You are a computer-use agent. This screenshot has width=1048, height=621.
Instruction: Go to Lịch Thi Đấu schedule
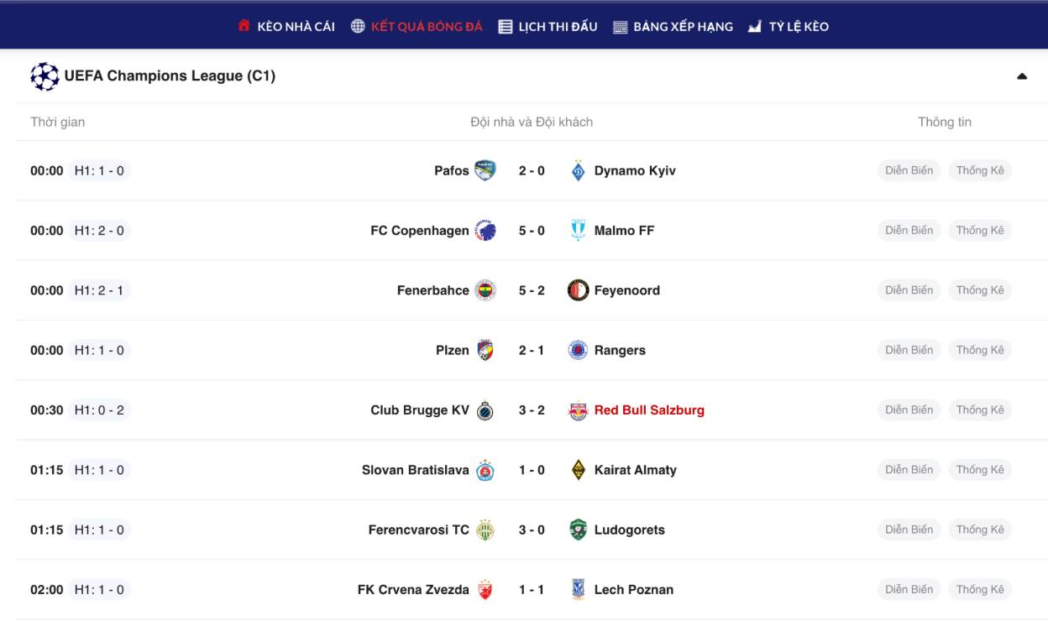548,27
